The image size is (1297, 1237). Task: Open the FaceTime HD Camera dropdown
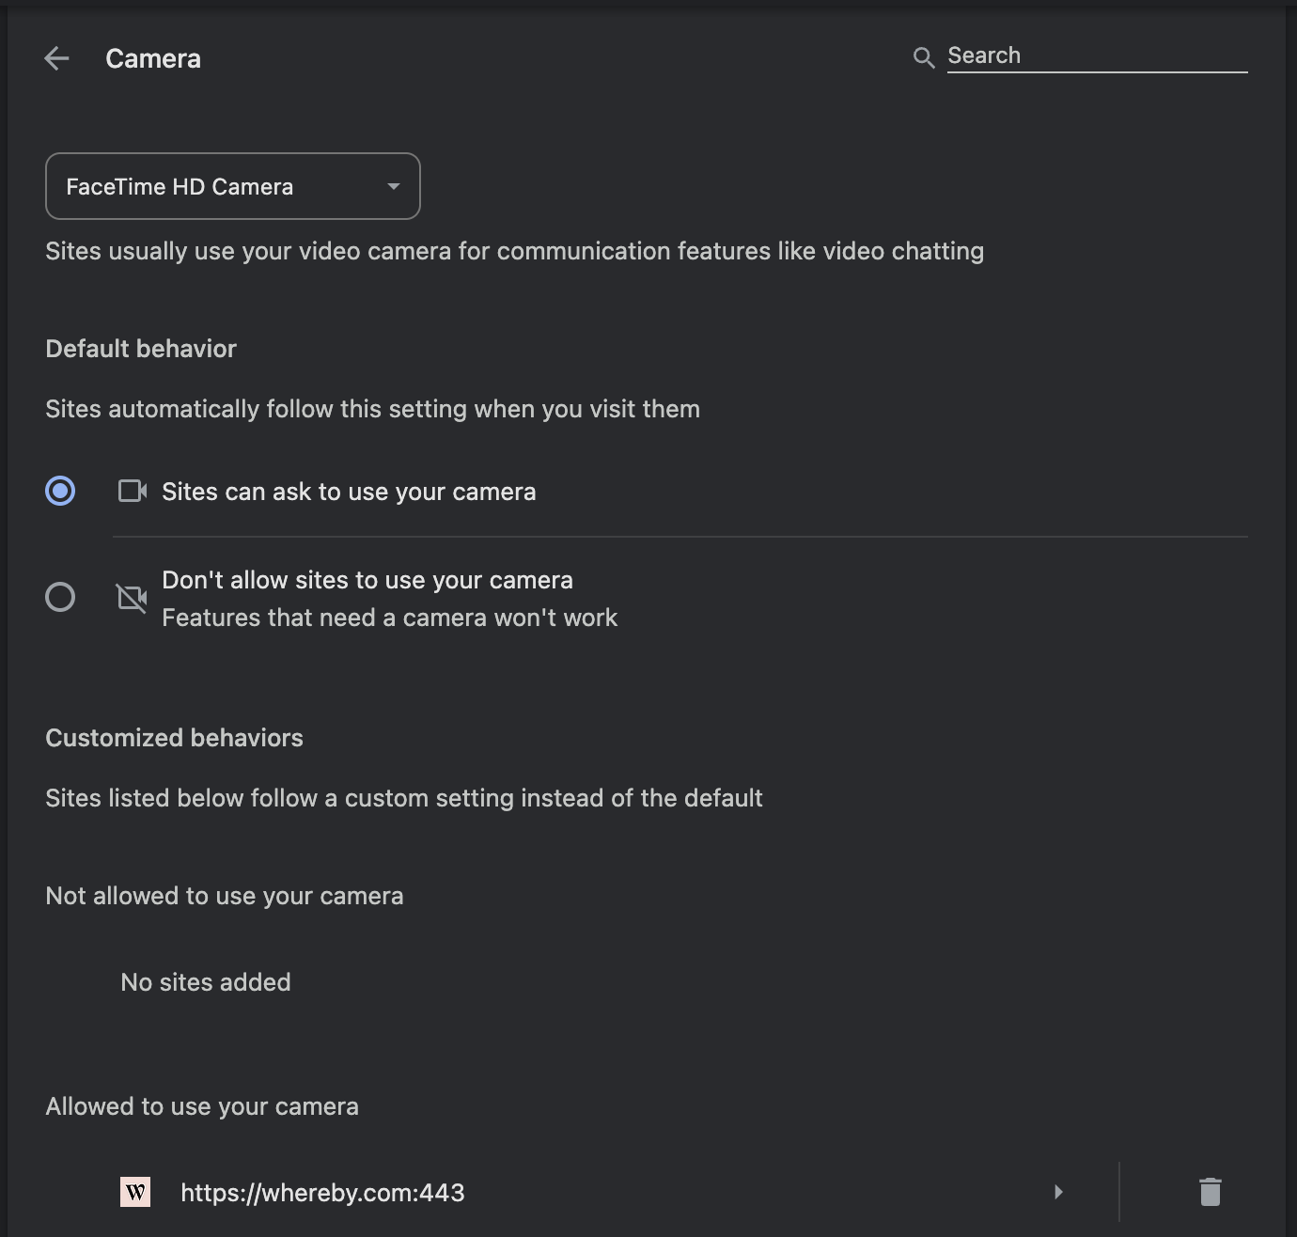click(232, 186)
